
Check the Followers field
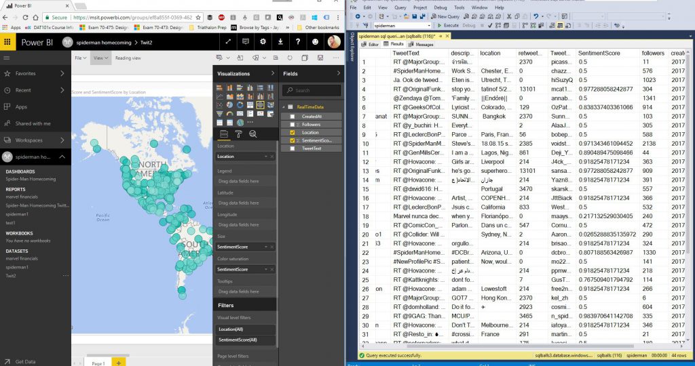coord(292,124)
